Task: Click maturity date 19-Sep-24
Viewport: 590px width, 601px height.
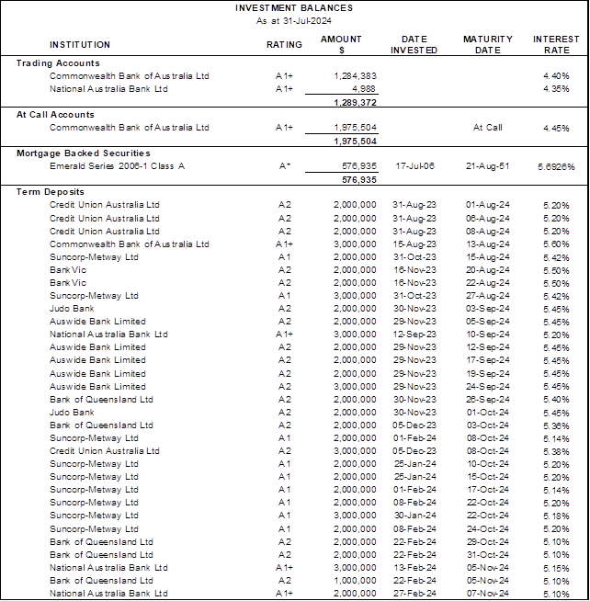Action: coord(488,374)
